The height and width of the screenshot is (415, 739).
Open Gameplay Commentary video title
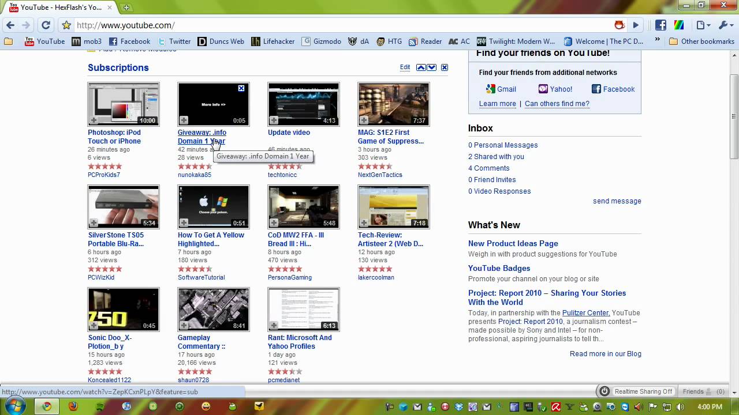pyautogui.click(x=201, y=342)
